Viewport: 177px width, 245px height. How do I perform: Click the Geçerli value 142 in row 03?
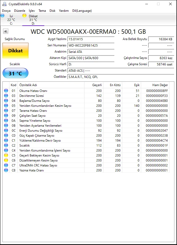pos(99,96)
